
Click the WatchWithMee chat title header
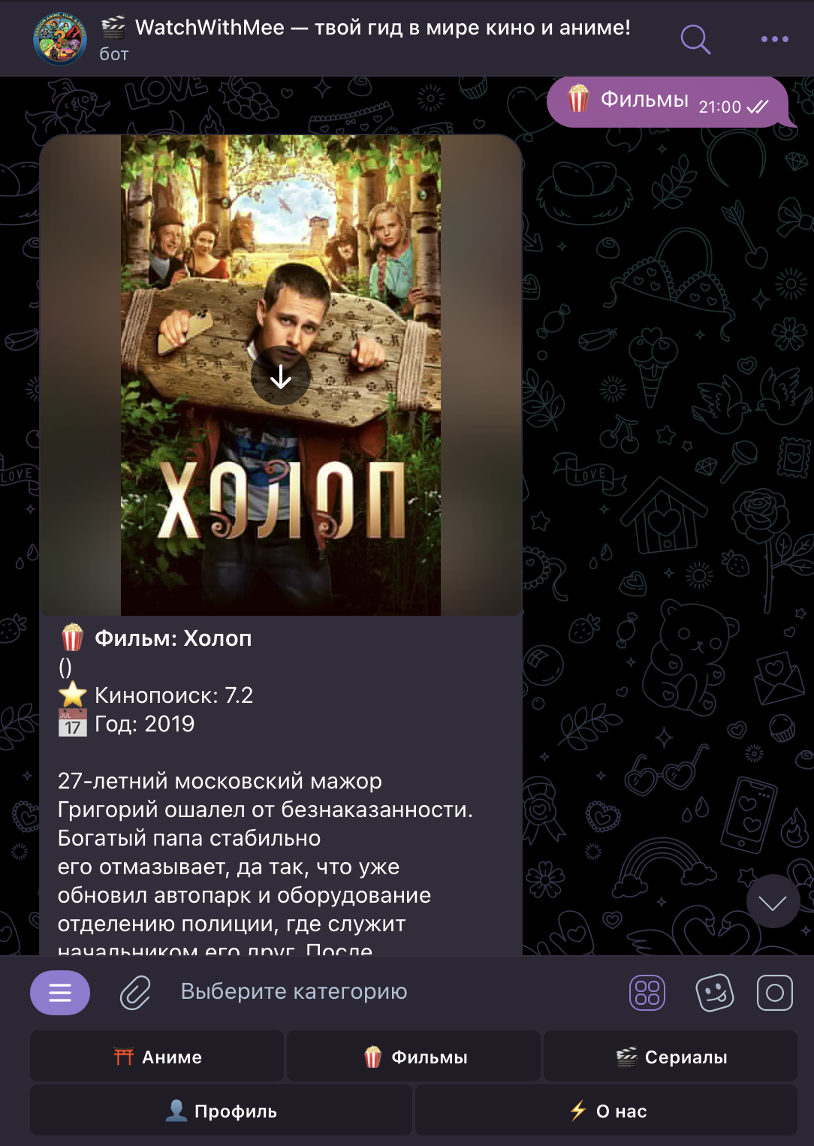click(x=365, y=29)
